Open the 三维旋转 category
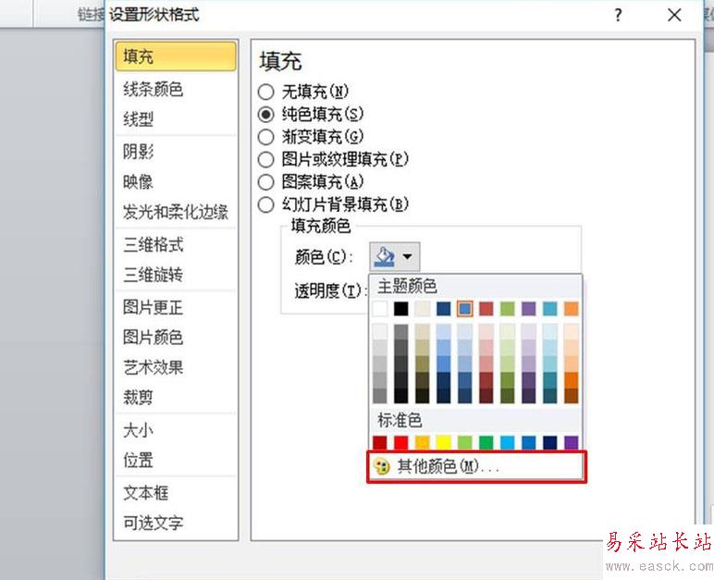The height and width of the screenshot is (580, 714). 176,275
